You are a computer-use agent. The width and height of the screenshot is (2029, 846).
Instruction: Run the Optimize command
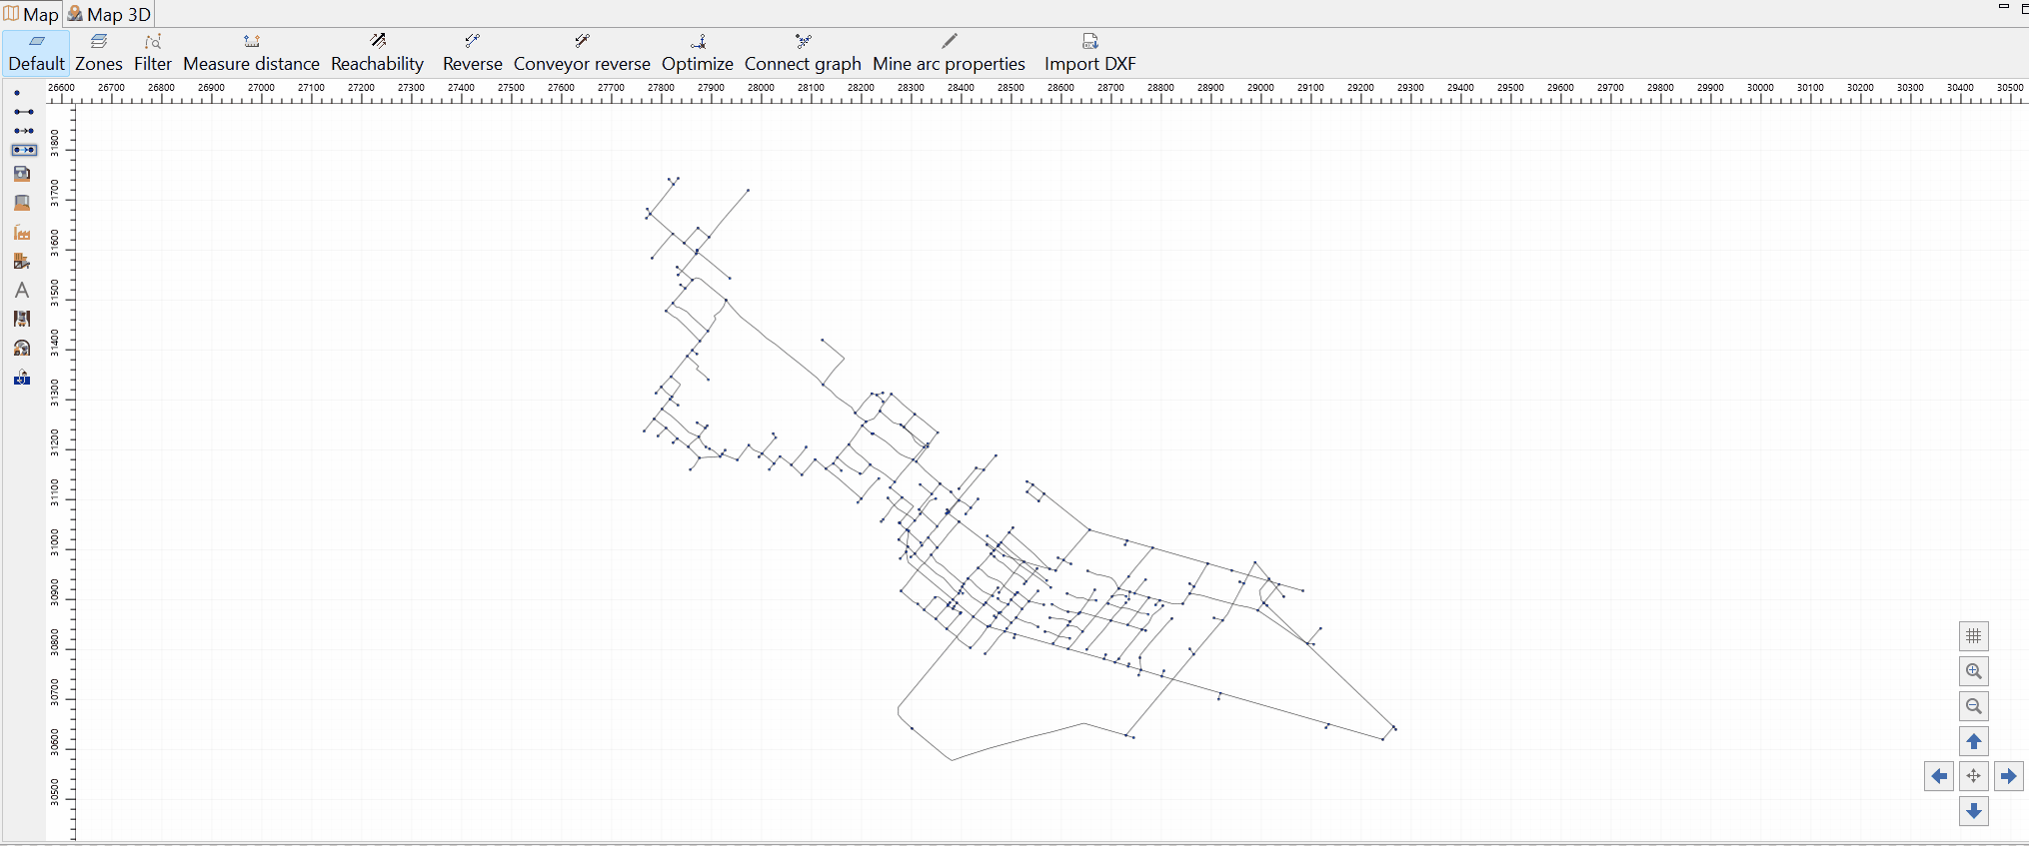698,53
